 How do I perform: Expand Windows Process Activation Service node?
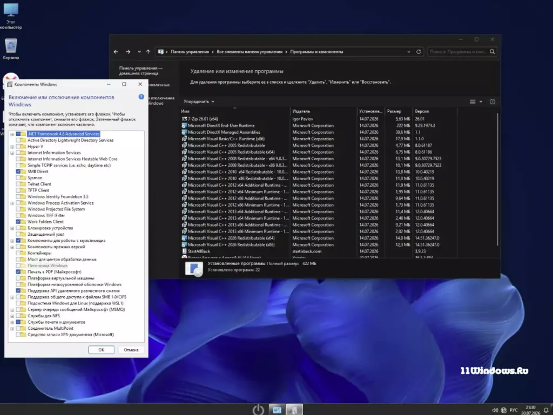click(x=12, y=203)
